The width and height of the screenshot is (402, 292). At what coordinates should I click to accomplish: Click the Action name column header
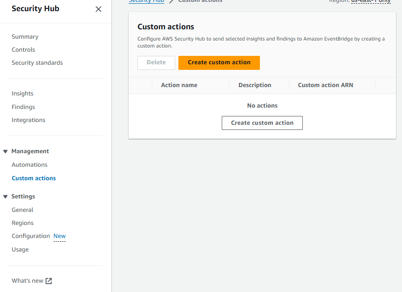tap(179, 85)
